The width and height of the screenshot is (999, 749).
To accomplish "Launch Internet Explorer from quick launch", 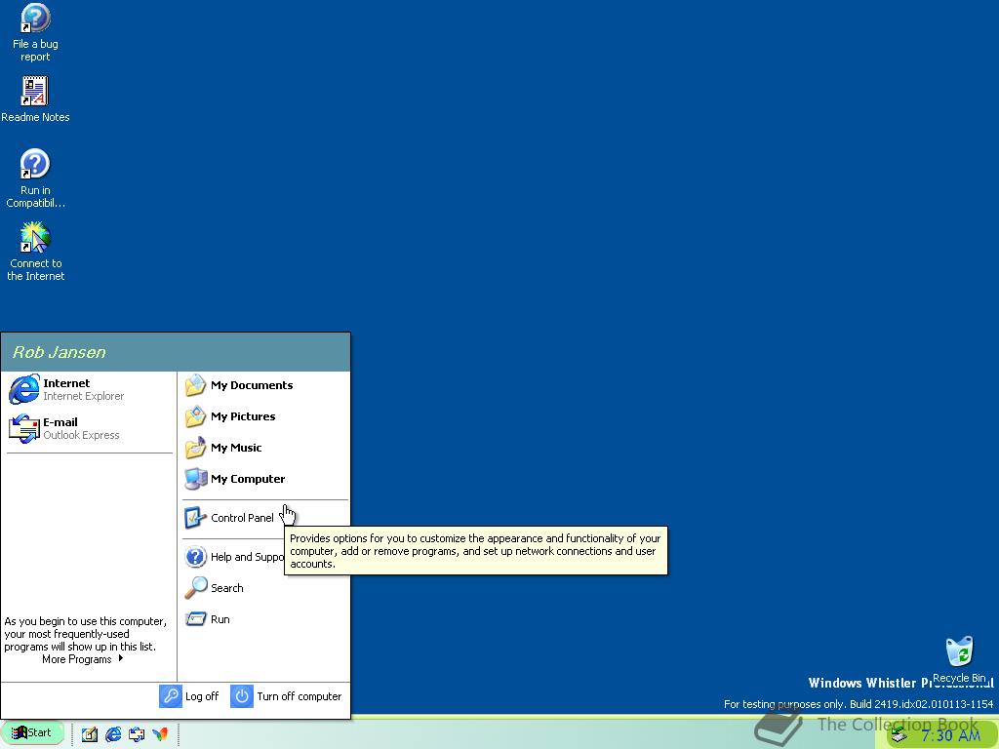I will point(113,734).
